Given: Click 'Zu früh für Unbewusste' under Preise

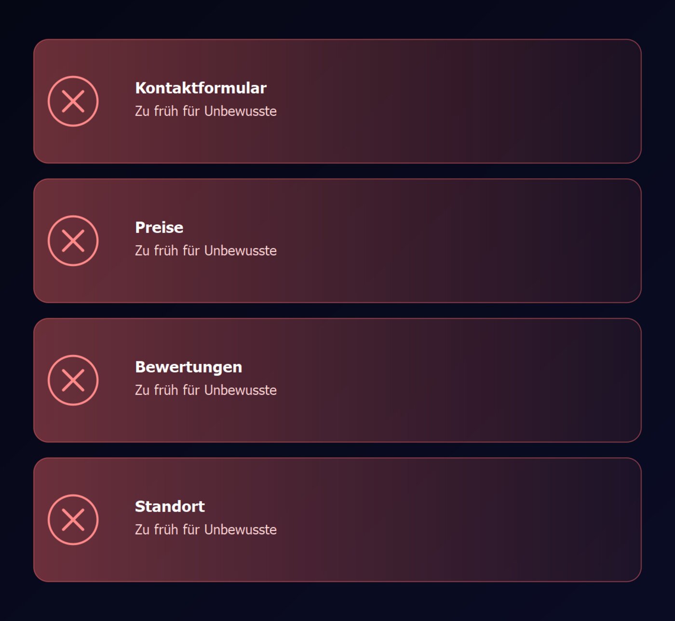Looking at the screenshot, I should (x=206, y=251).
